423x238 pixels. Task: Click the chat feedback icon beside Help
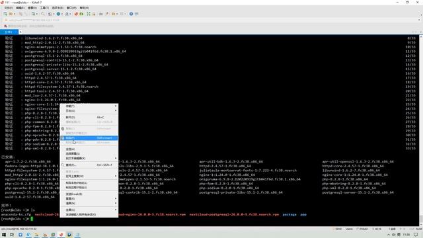tap(137, 14)
